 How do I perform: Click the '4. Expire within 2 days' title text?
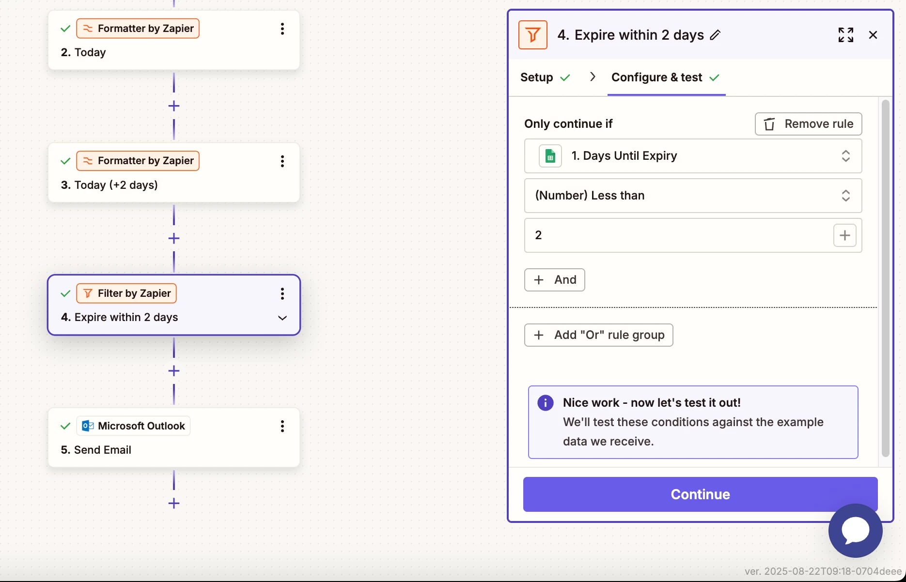pos(630,35)
